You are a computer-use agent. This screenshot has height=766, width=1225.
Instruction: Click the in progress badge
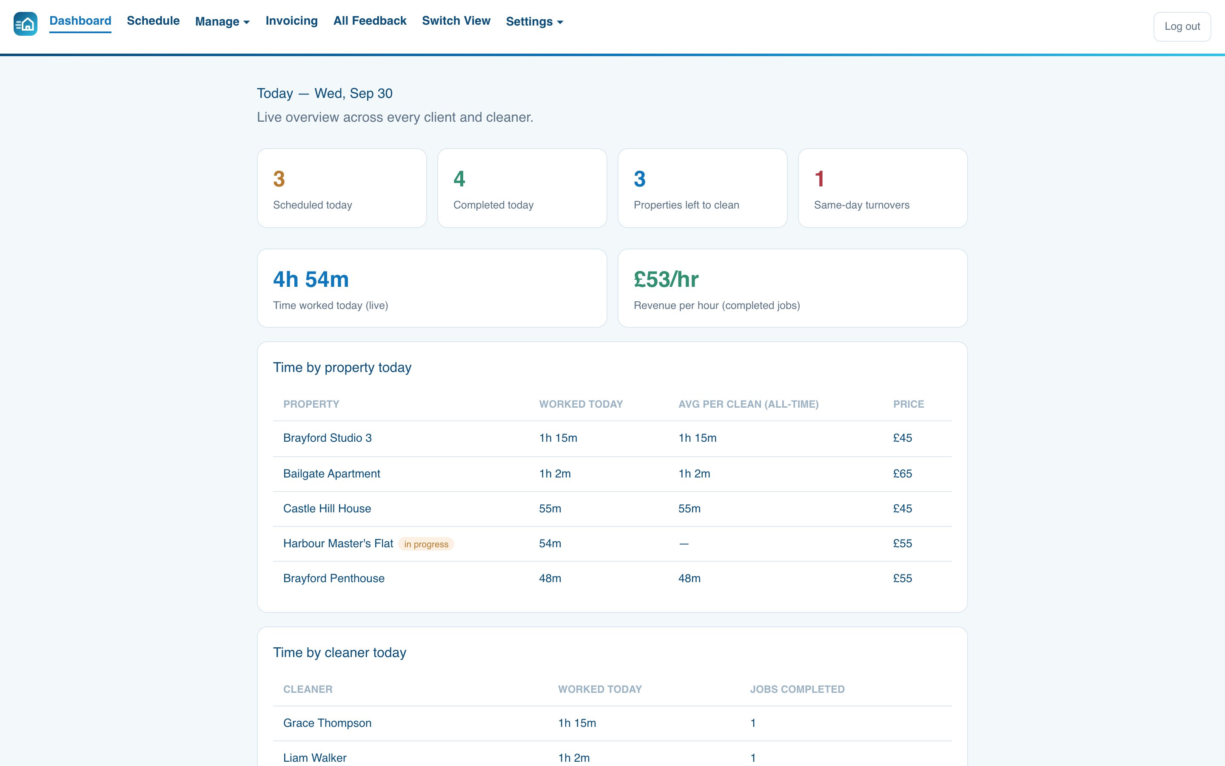click(426, 544)
